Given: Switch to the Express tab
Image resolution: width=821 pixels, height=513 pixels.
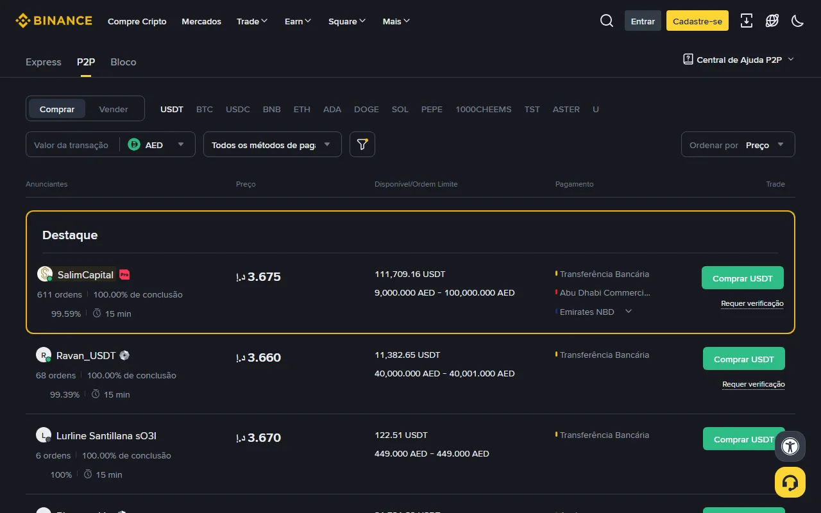Looking at the screenshot, I should point(44,62).
